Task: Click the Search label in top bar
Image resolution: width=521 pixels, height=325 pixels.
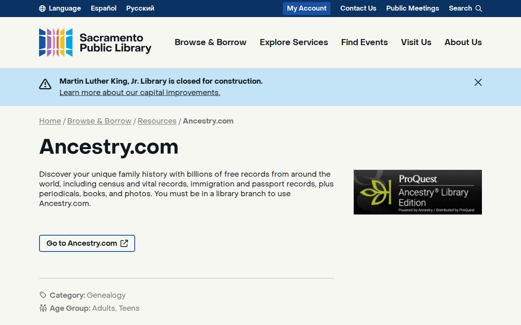Action: coord(460,9)
